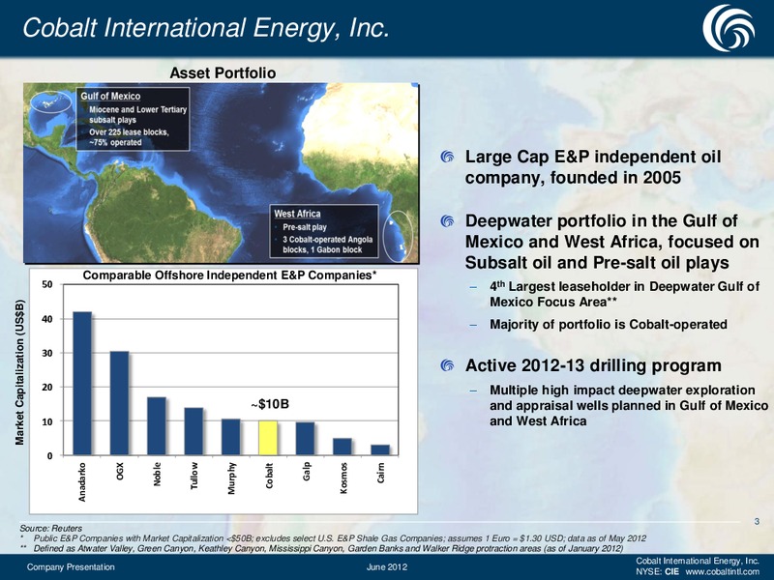Click the 'Asset Portfolio' heading
This screenshot has height=580, width=774.
coord(223,73)
